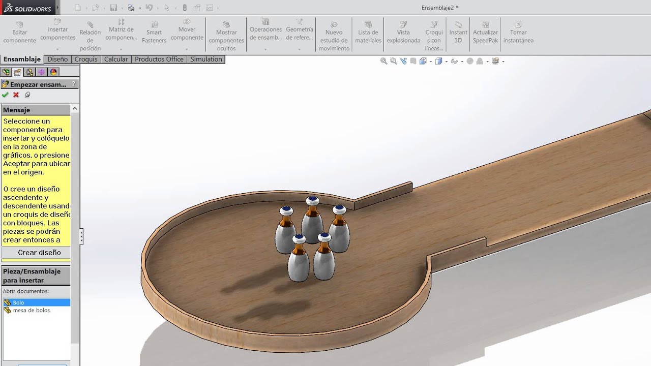Click Previous View icon
Screen dimensions: 651x366
tap(403, 61)
